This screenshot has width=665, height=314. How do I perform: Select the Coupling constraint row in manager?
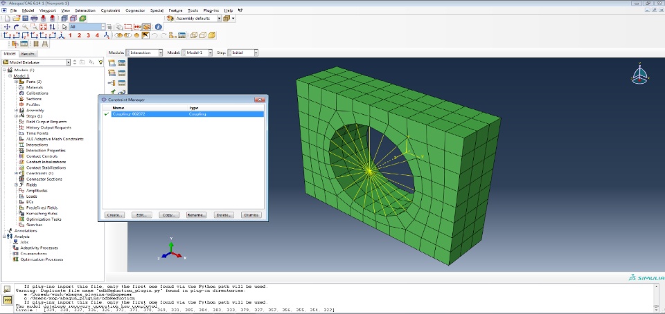click(187, 114)
